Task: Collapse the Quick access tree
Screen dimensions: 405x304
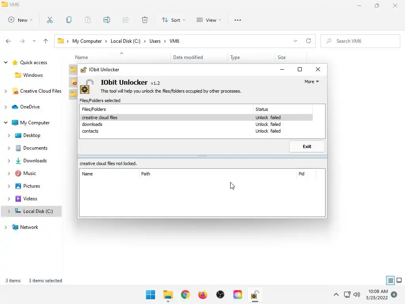Action: (x=6, y=62)
